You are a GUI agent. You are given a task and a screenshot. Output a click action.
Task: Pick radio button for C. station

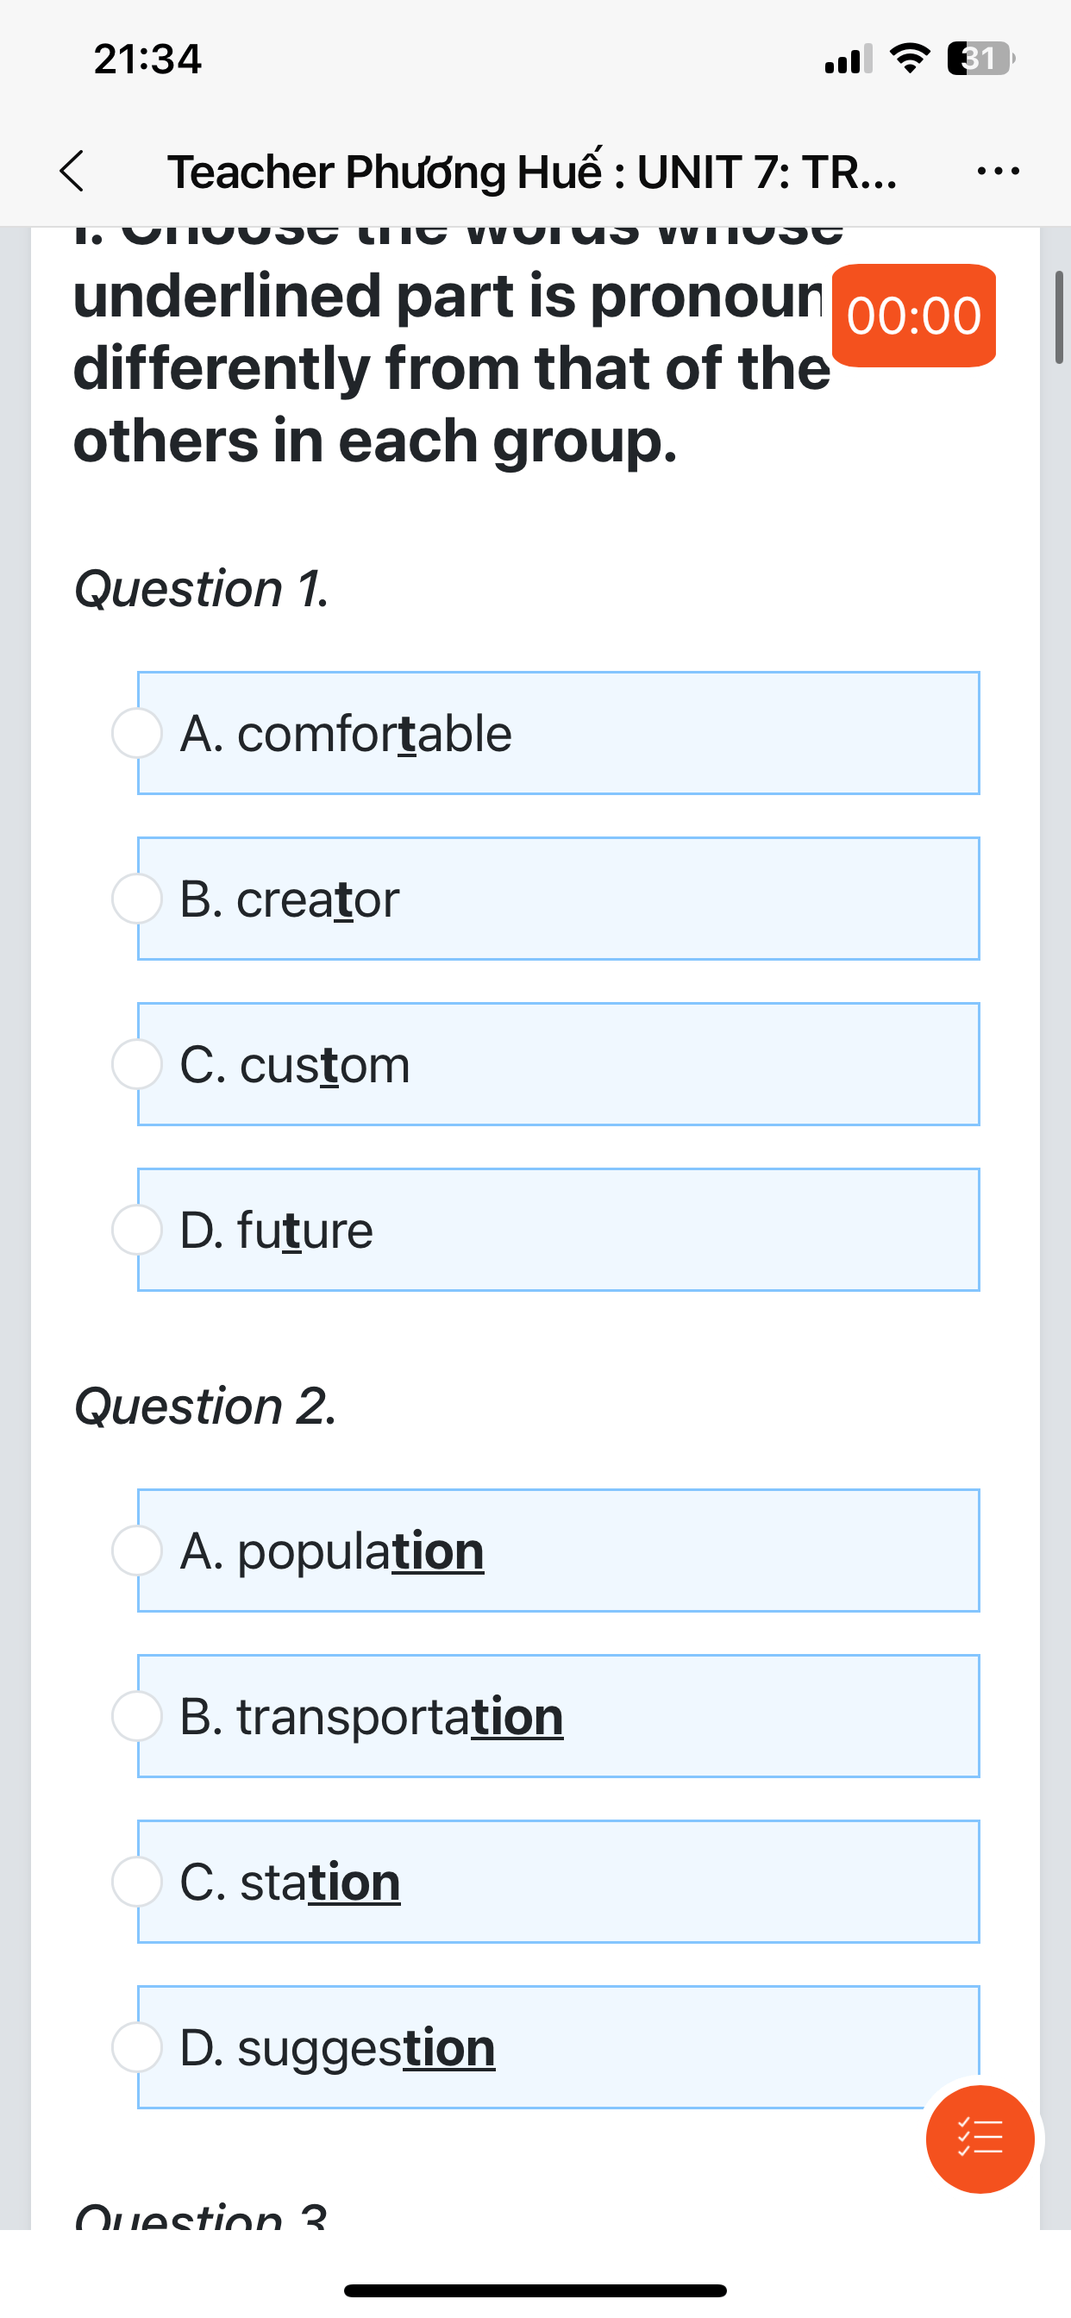click(137, 1882)
